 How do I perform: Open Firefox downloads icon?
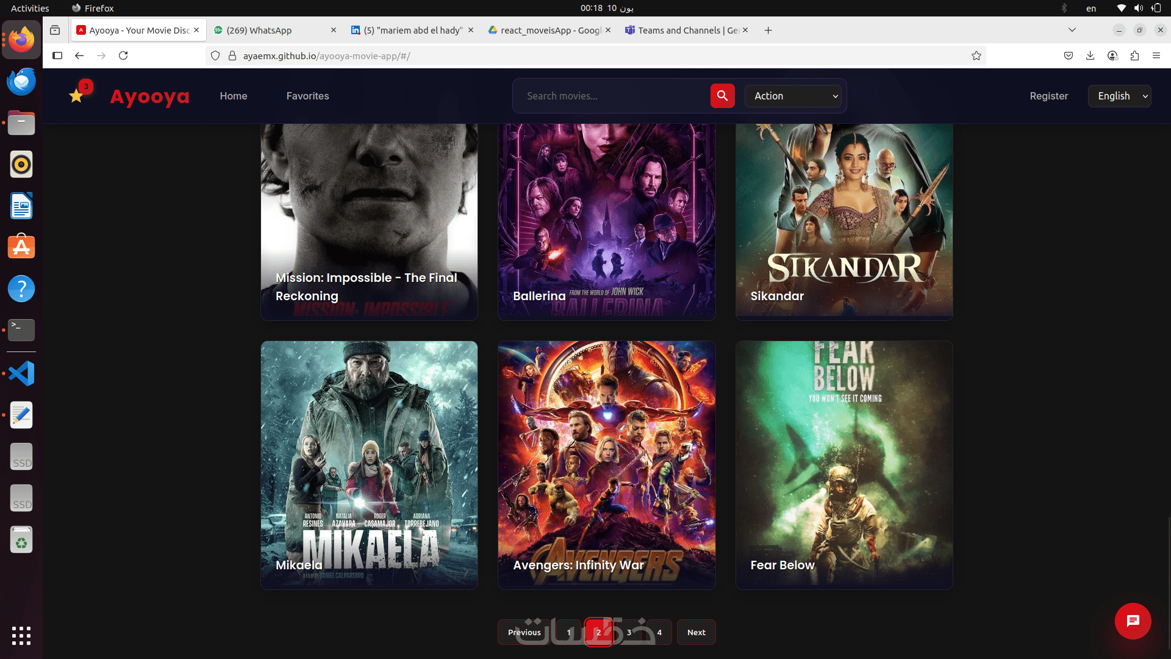1090,56
